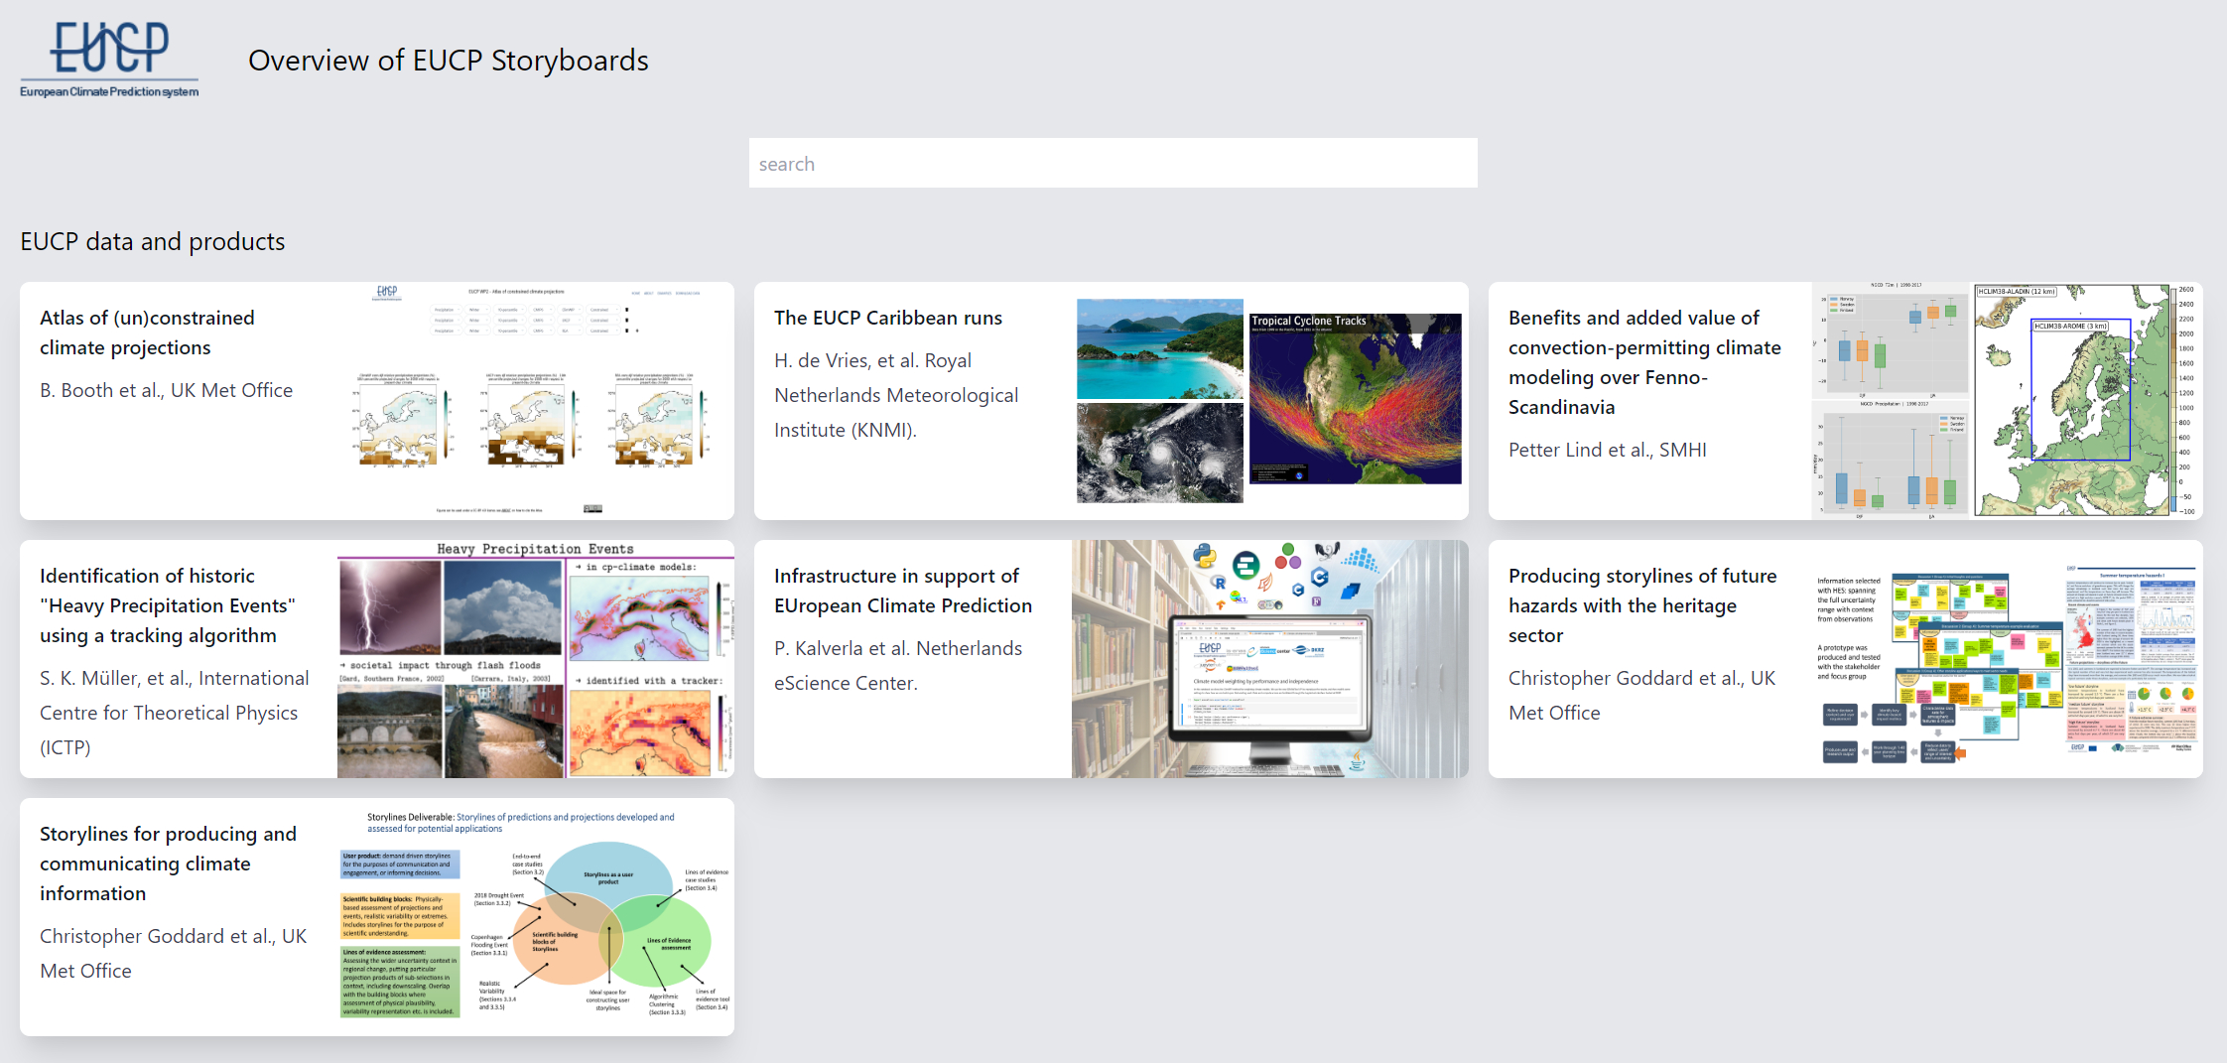2227x1063 pixels.
Task: Click the storylines Venn diagram thumbnail
Action: point(536,915)
